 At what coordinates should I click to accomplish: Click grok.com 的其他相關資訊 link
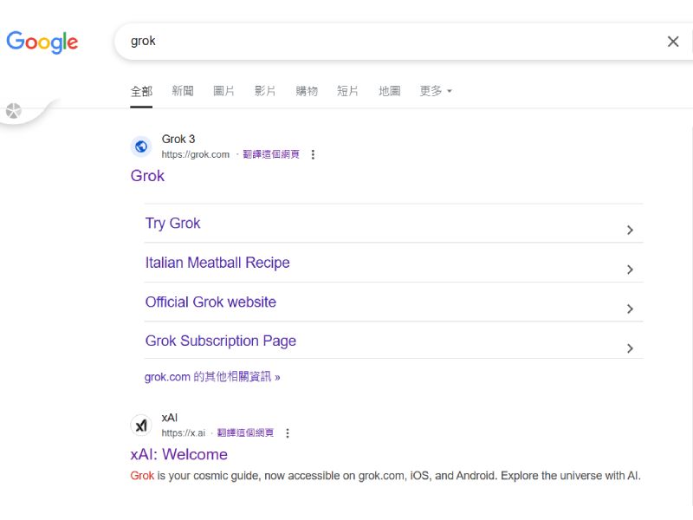212,377
